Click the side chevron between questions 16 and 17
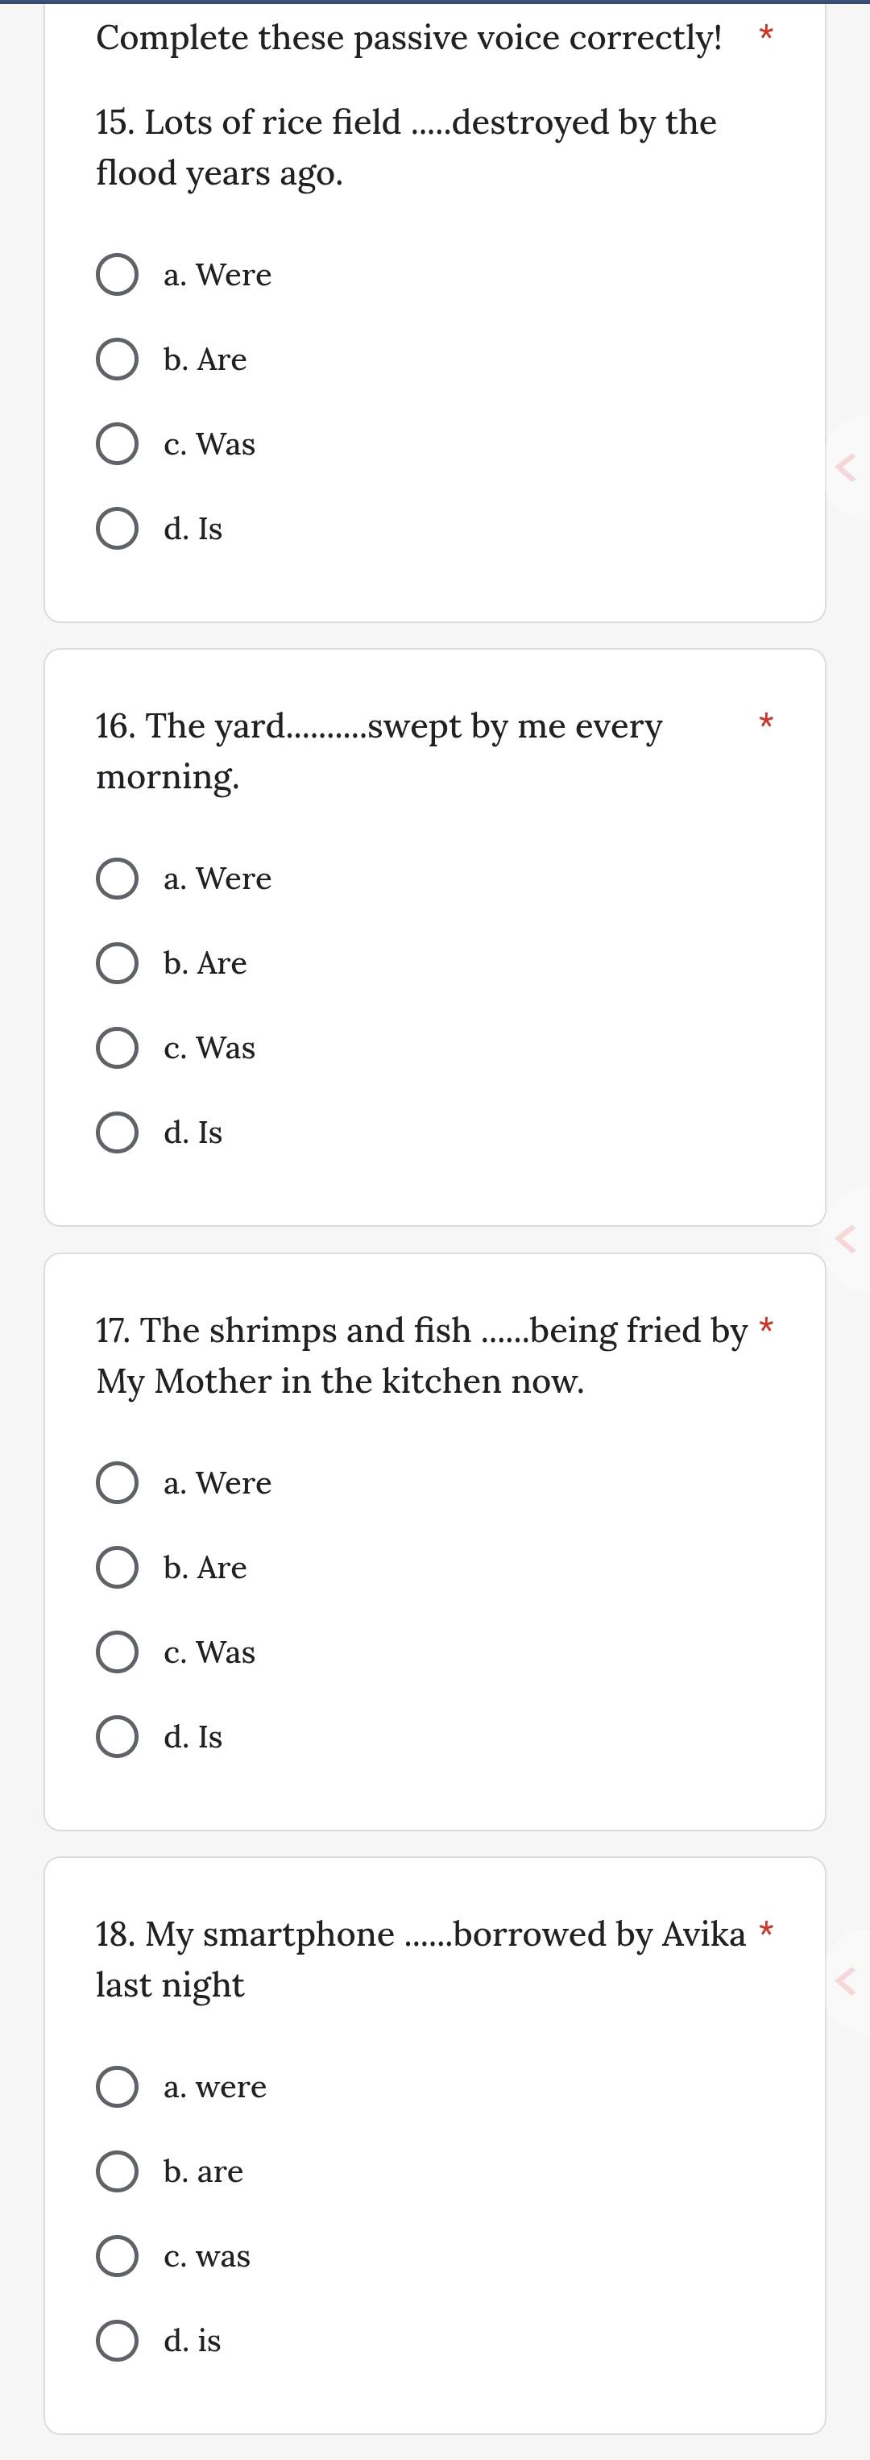870x2460 pixels. 846,1239
